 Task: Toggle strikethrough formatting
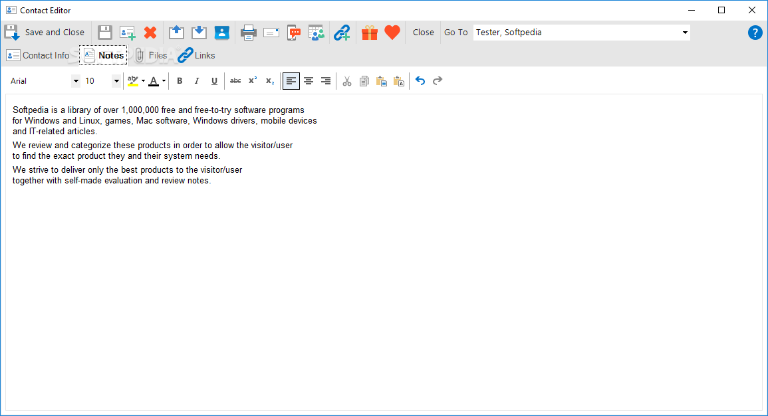point(235,81)
